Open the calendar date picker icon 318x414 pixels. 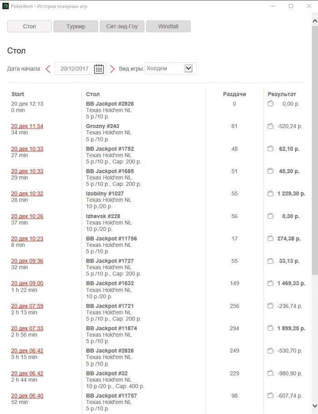(x=99, y=69)
